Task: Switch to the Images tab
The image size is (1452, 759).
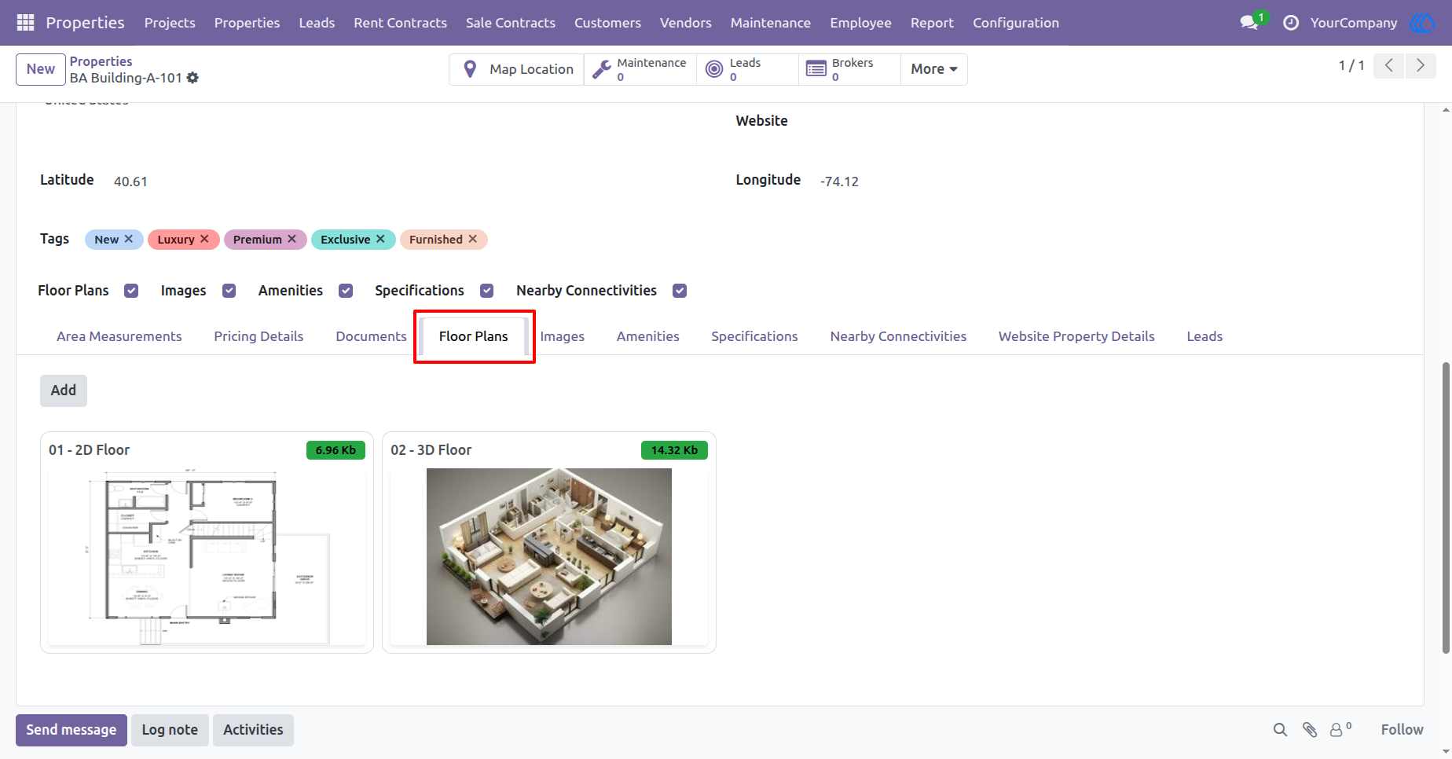Action: tap(562, 336)
